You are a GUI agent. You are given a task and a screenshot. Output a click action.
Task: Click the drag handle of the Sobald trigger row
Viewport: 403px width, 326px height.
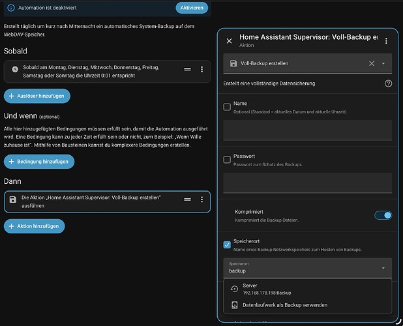(x=187, y=69)
